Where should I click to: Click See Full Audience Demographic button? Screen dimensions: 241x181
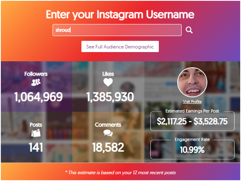[120, 46]
